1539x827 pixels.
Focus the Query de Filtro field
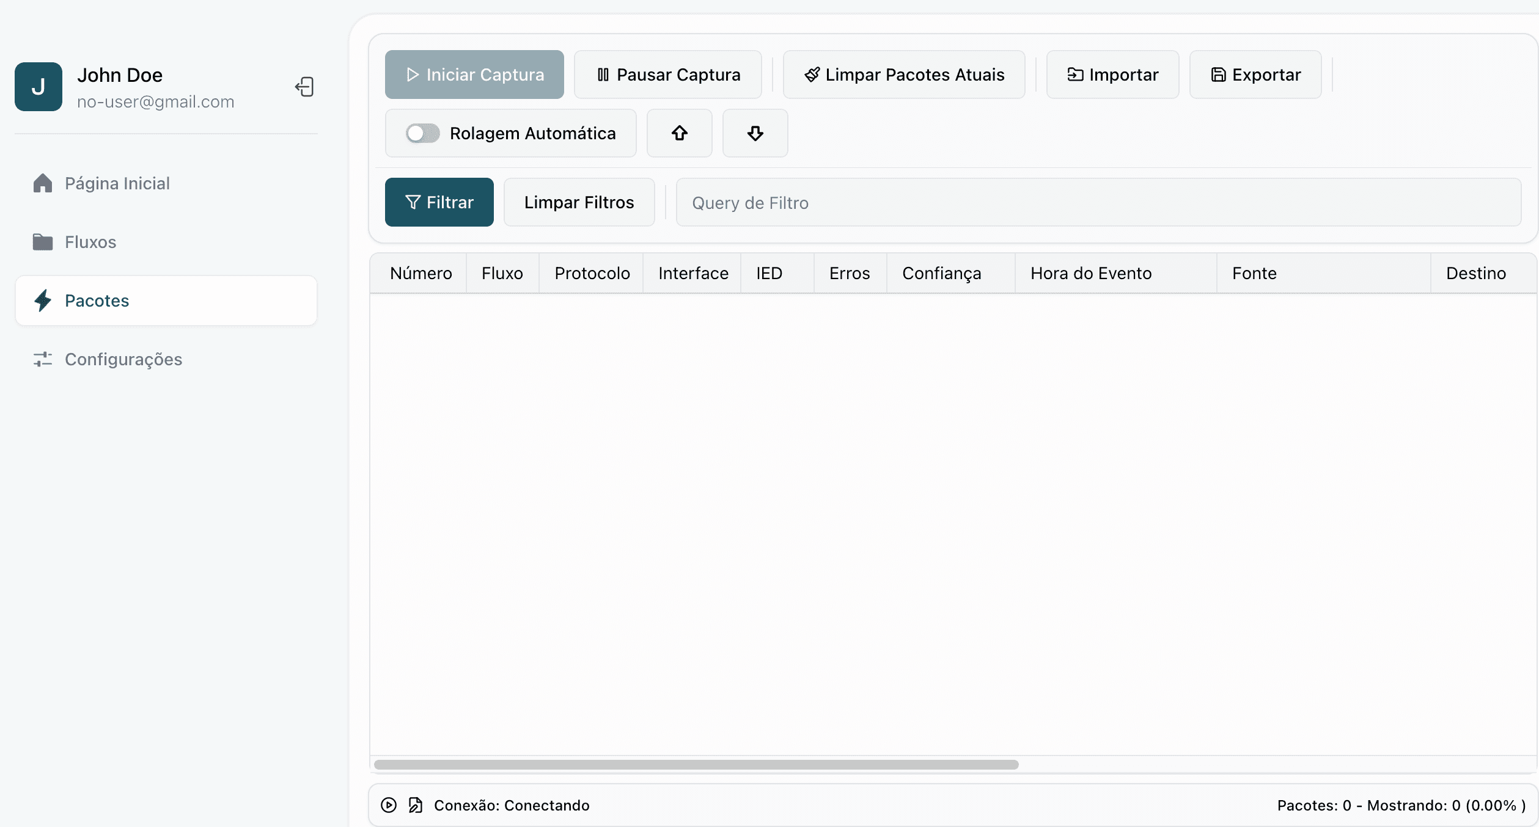[1098, 202]
